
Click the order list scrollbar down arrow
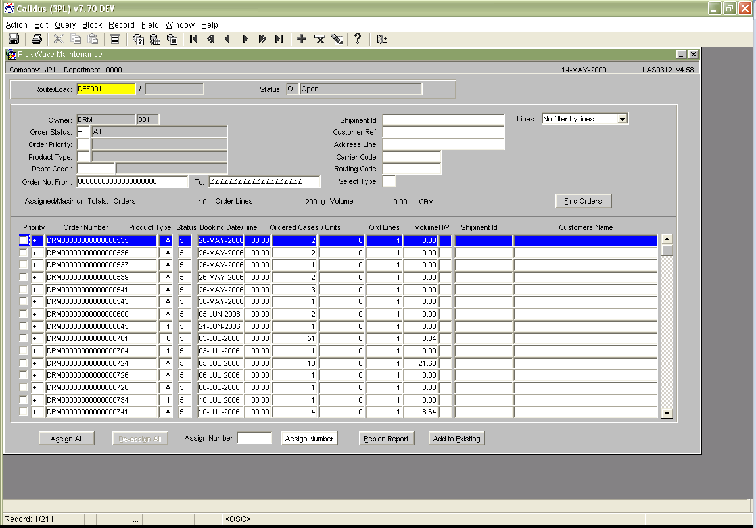tap(667, 413)
